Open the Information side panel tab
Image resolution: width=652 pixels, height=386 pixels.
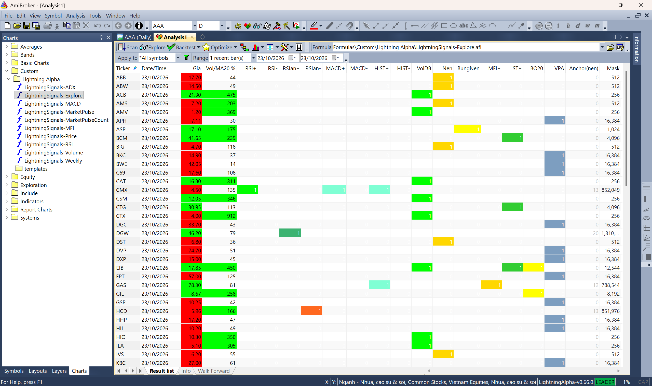click(x=637, y=49)
